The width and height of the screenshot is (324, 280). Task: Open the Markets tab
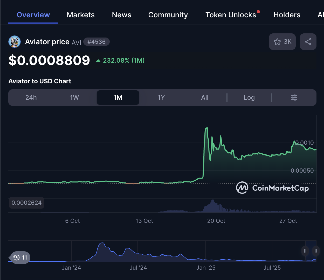point(81,15)
